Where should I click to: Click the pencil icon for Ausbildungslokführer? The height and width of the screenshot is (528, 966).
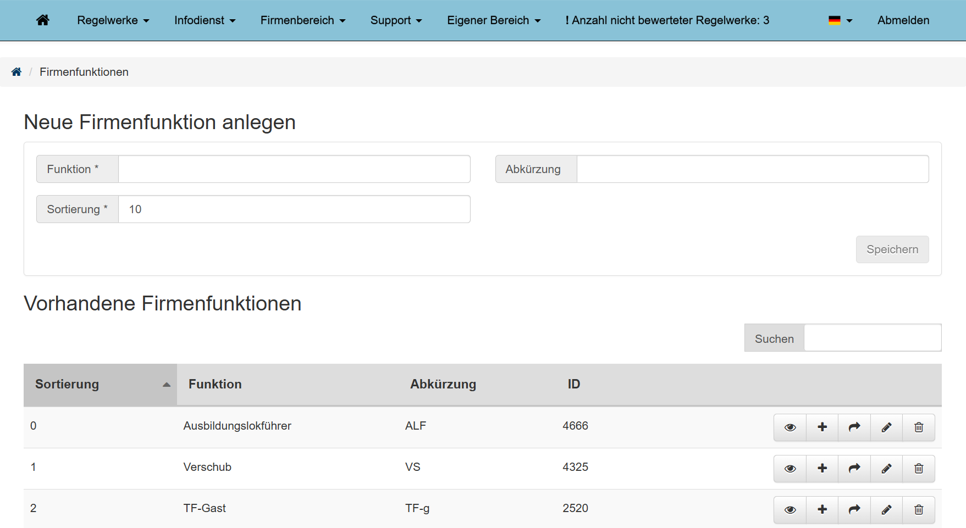886,427
